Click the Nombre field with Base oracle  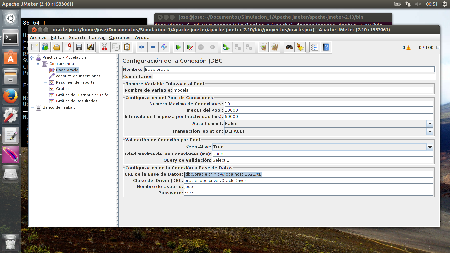tap(289, 70)
